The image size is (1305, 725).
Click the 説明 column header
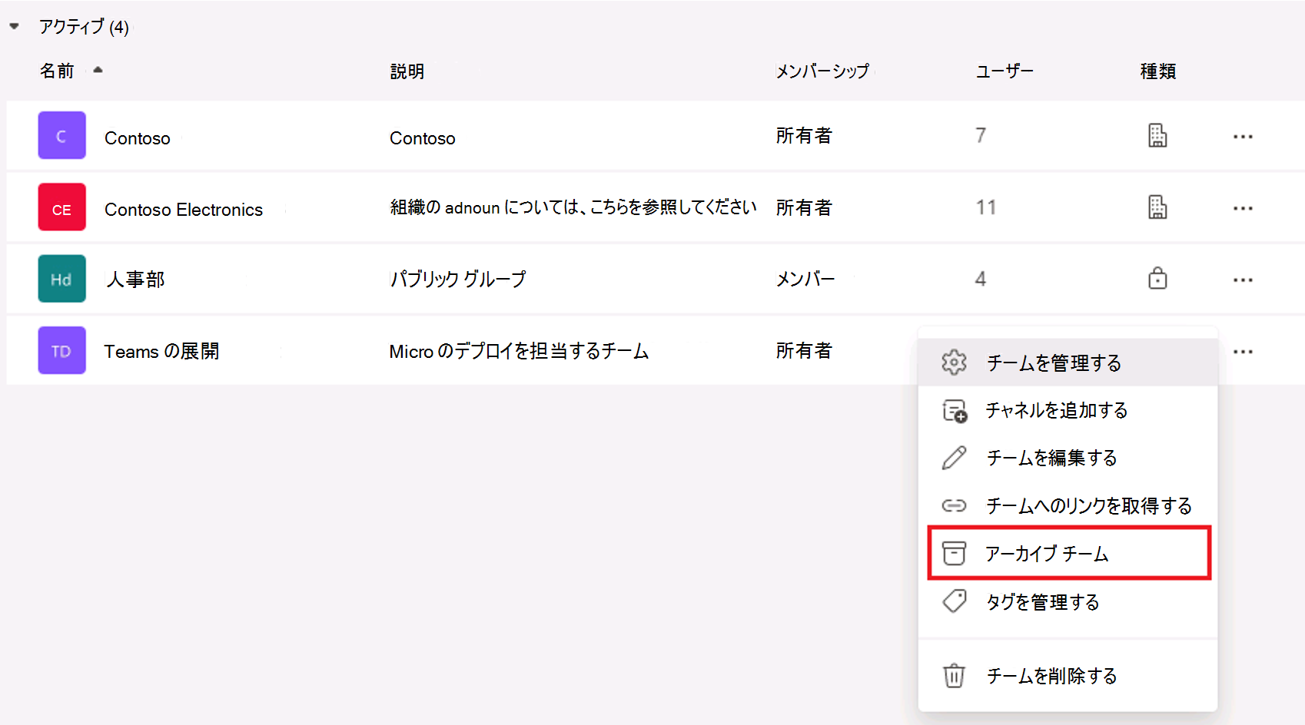tap(407, 71)
